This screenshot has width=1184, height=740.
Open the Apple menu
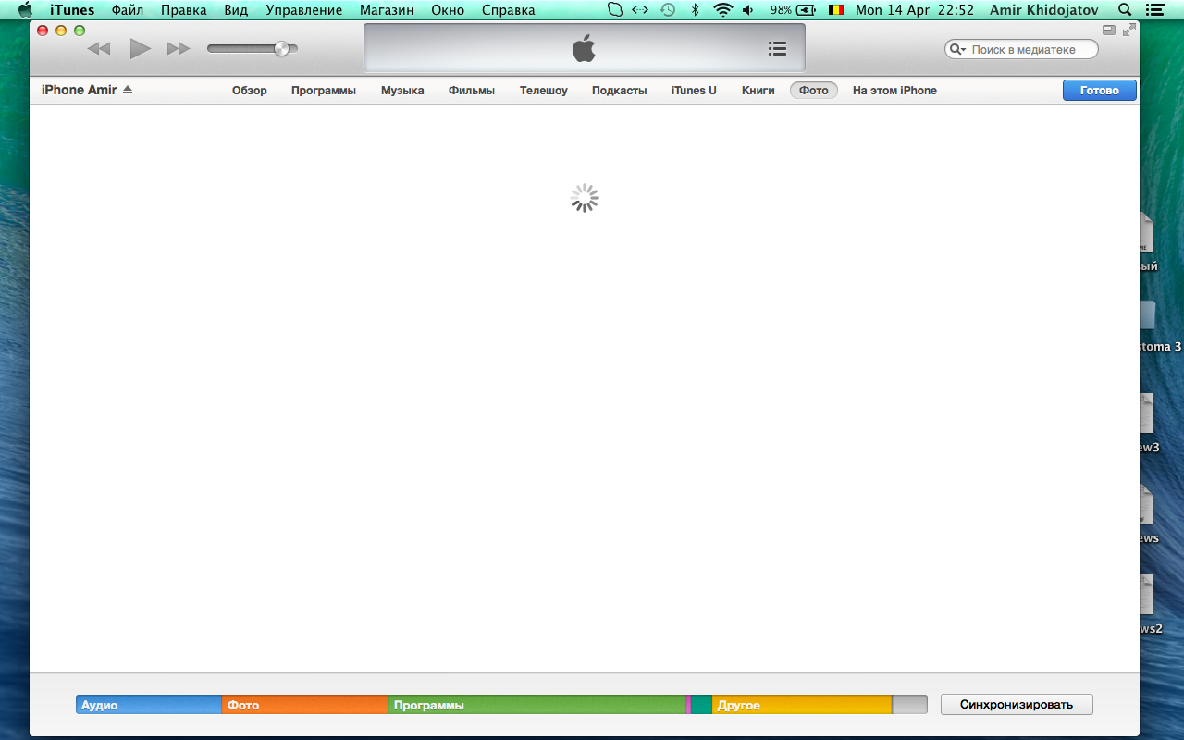point(25,10)
